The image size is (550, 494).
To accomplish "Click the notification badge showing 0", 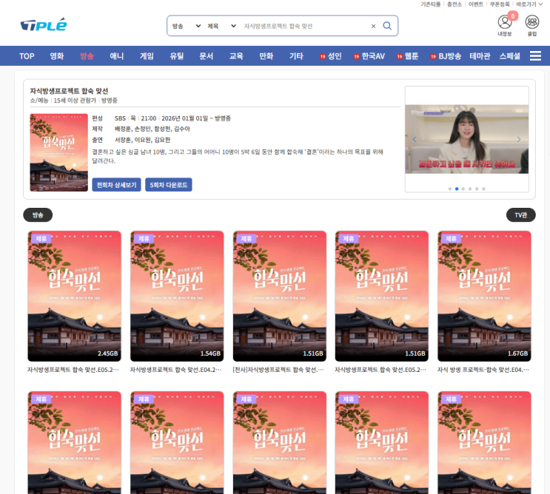I will coord(513,16).
